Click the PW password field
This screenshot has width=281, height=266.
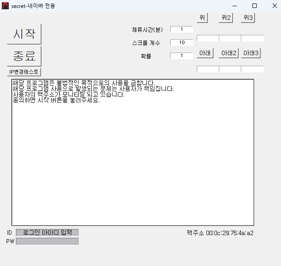(x=48, y=241)
